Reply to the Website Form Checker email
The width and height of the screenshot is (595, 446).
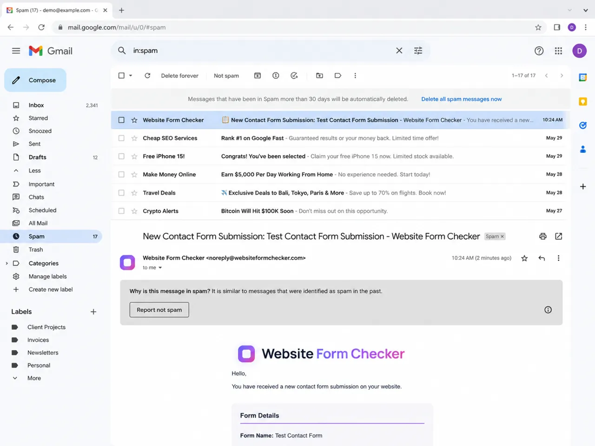(542, 258)
